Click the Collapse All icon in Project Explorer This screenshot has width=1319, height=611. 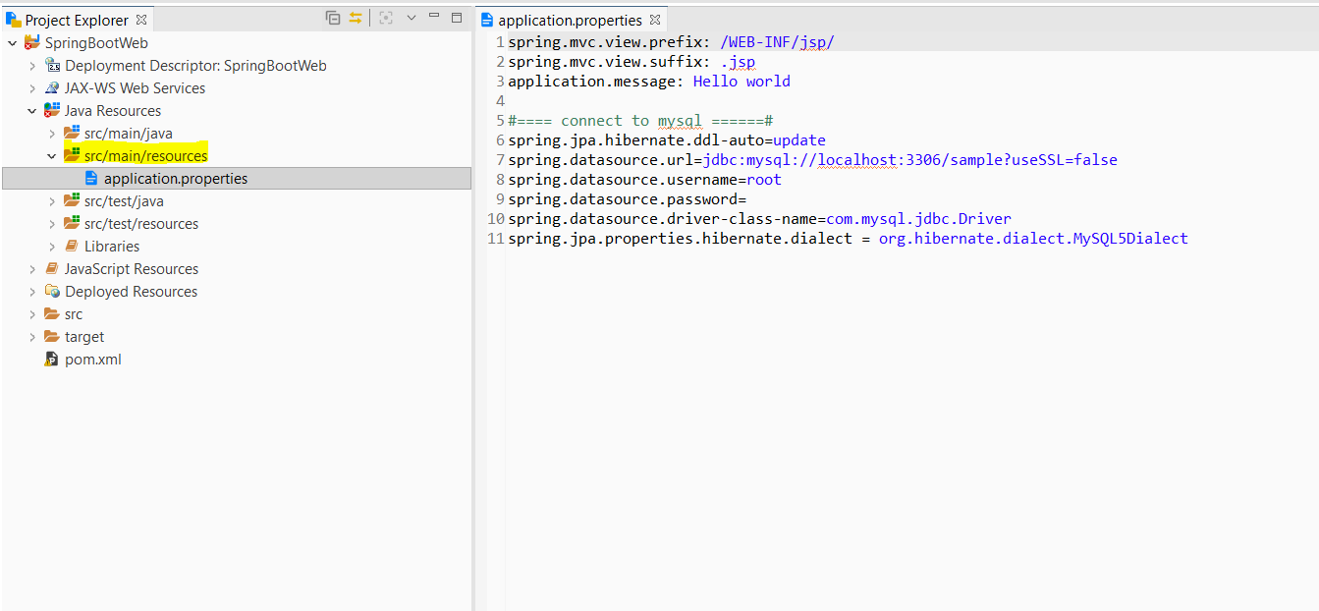click(x=334, y=17)
